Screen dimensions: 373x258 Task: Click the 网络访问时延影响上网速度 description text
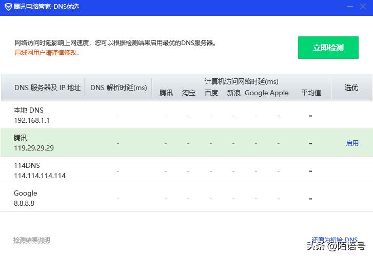pos(115,42)
